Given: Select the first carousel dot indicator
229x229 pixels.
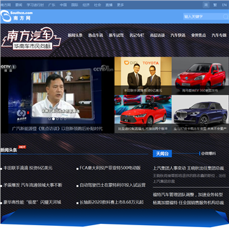Looking at the screenshot, I should pos(50,119).
